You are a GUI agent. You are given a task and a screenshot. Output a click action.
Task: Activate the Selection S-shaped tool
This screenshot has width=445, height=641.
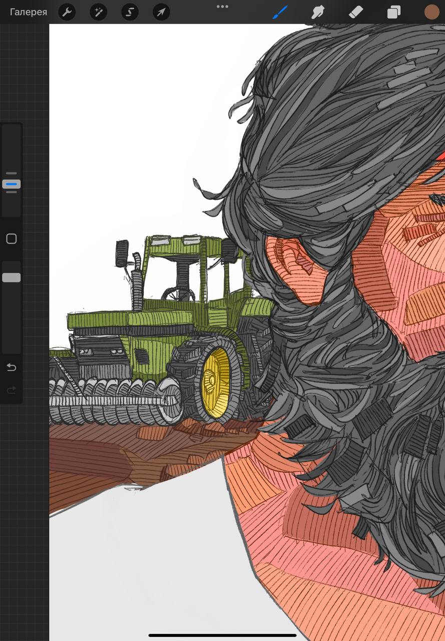(130, 12)
